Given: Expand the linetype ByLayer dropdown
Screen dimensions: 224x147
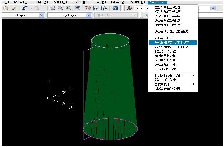Looking at the screenshot, I should [41, 15].
